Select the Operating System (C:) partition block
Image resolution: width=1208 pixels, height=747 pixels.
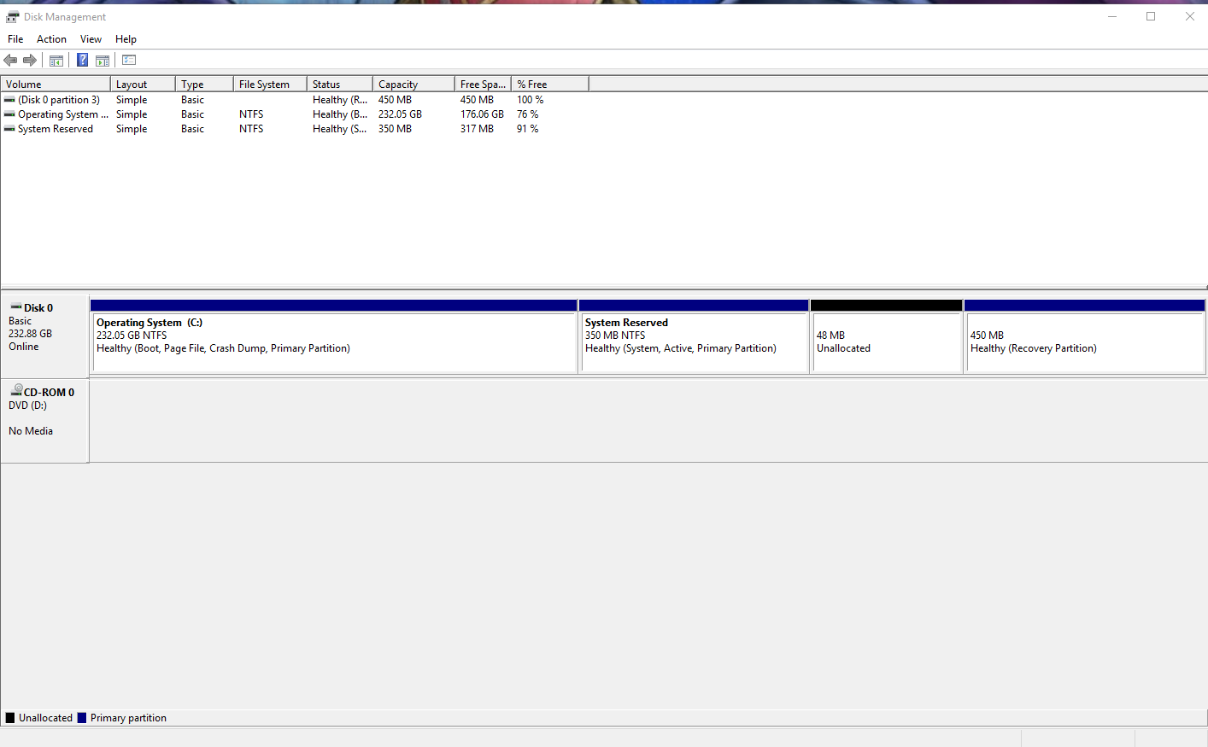[334, 336]
